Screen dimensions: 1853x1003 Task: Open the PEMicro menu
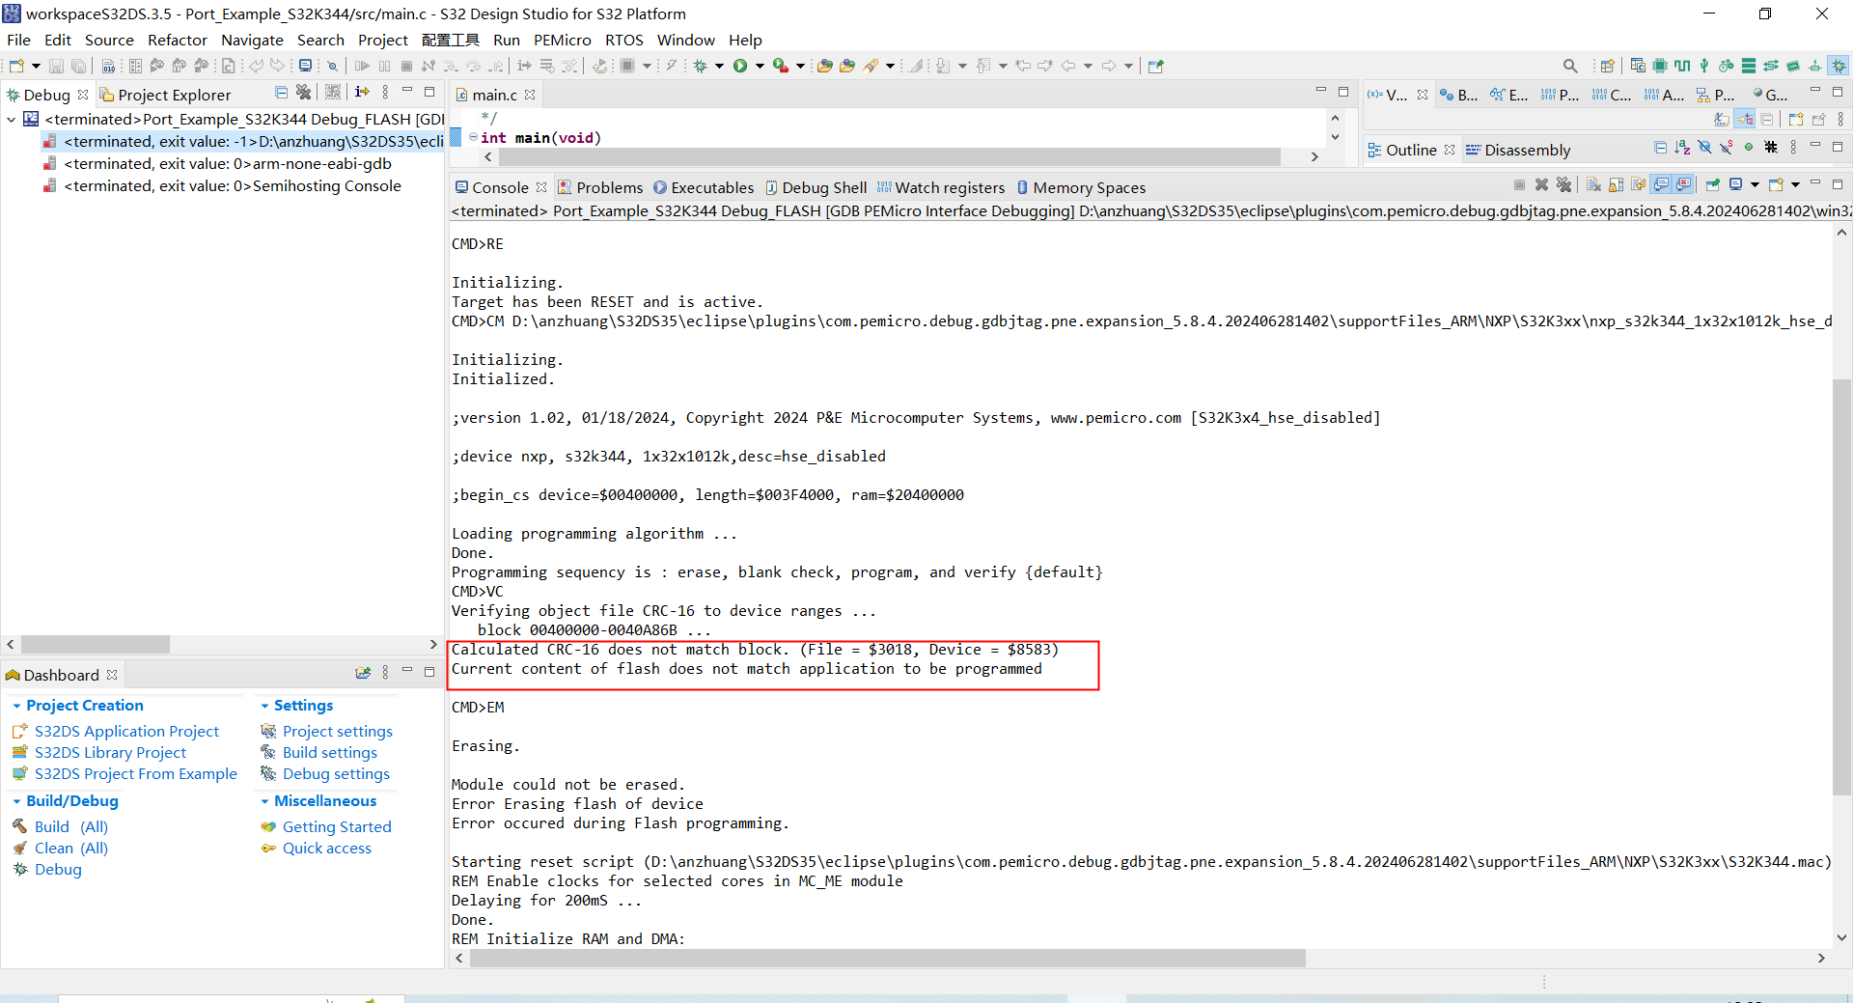tap(562, 40)
